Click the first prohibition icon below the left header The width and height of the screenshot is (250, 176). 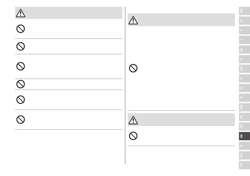tap(21, 29)
